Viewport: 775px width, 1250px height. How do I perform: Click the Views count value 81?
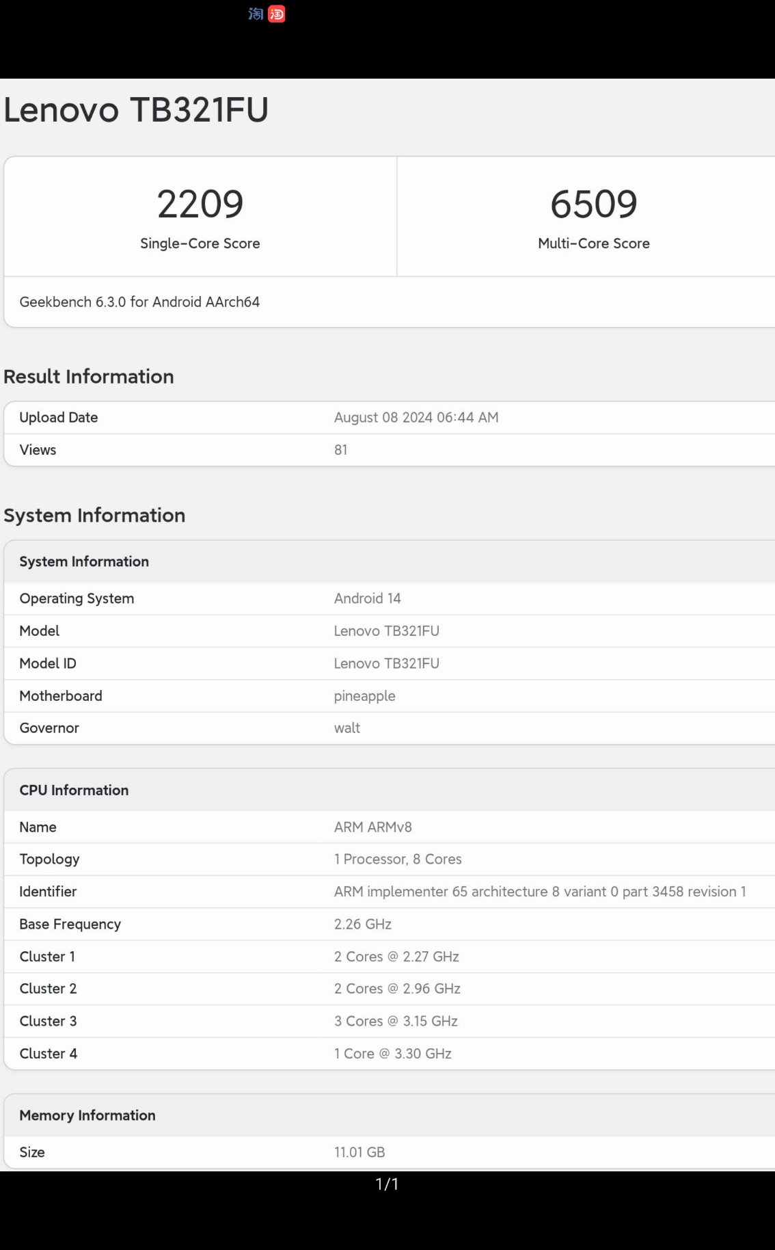tap(340, 450)
